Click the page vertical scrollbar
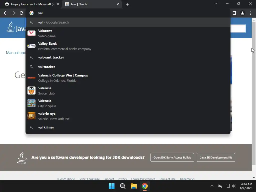 (254, 93)
